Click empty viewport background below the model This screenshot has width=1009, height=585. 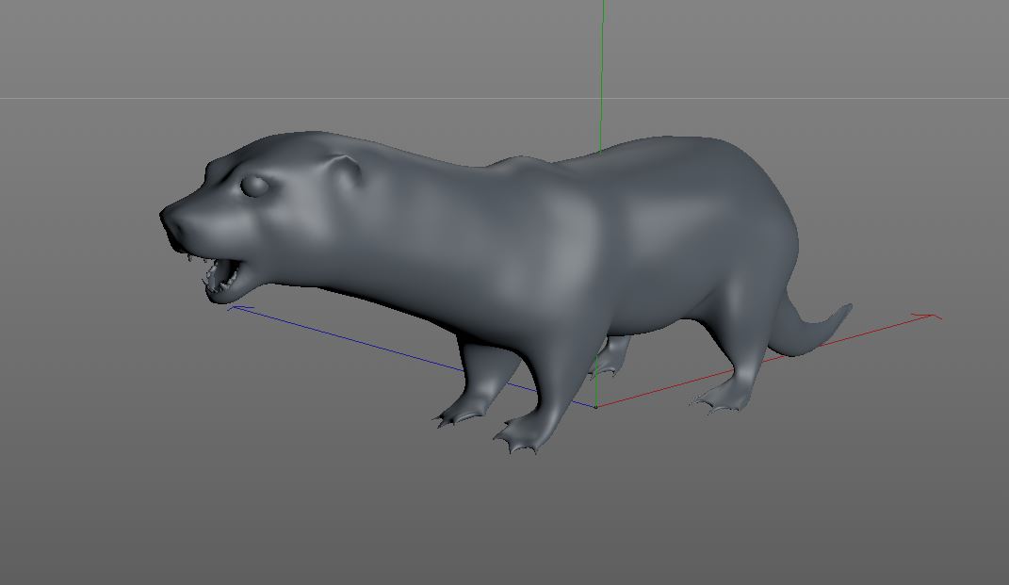point(505,521)
